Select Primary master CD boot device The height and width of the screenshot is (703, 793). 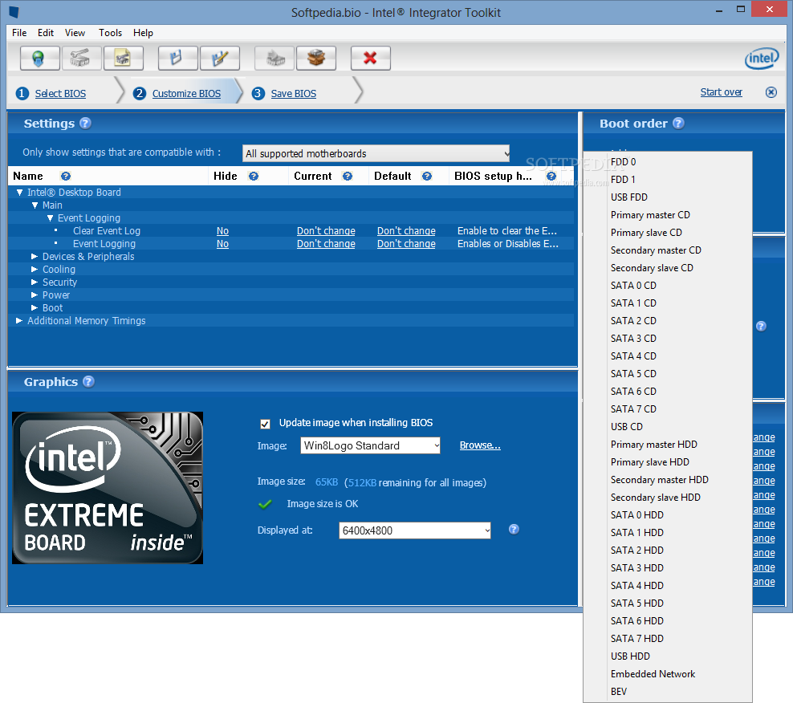point(668,215)
